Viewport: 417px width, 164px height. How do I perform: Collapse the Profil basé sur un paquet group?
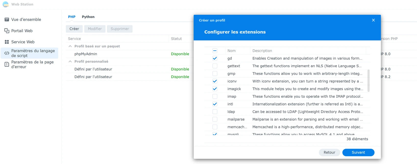click(70, 46)
